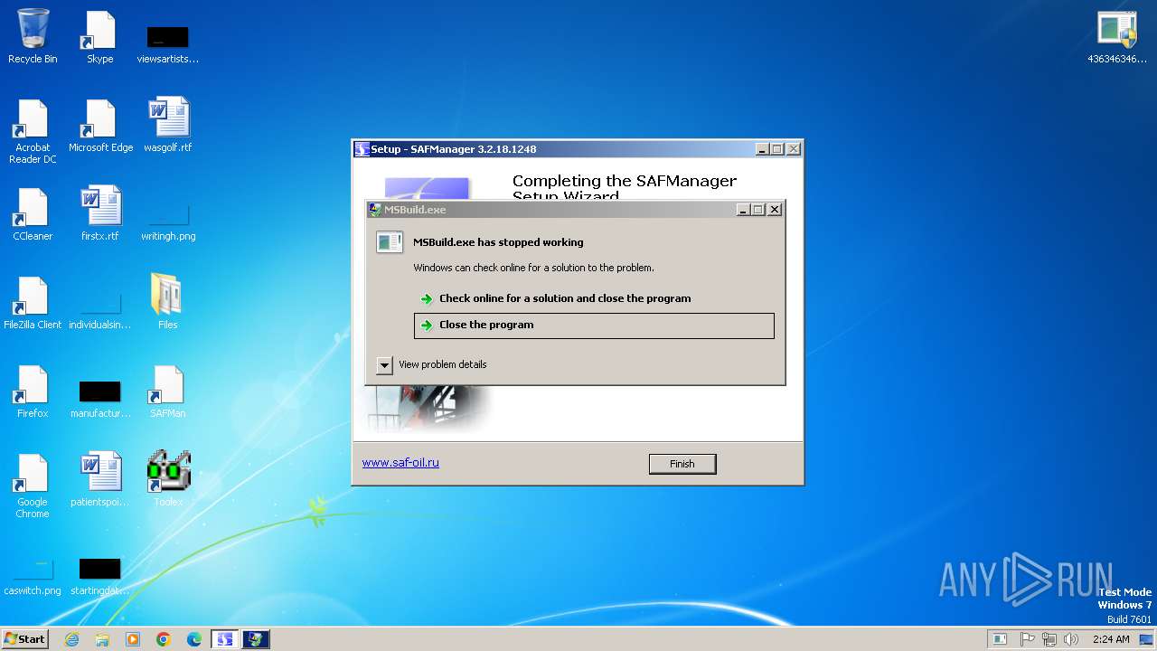
Task: Select the Google Chrome desktop shortcut
Action: pos(33,486)
